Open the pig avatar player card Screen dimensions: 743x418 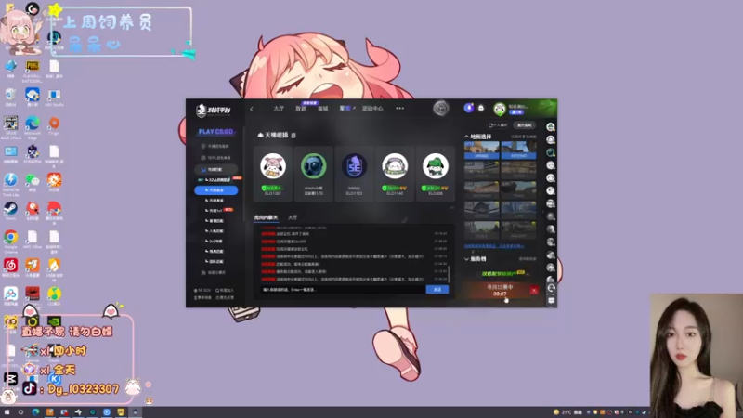click(x=273, y=174)
